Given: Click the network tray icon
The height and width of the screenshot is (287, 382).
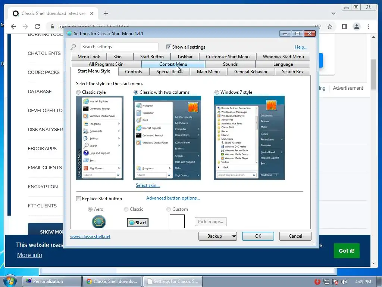Looking at the screenshot, I should [x=326, y=282].
